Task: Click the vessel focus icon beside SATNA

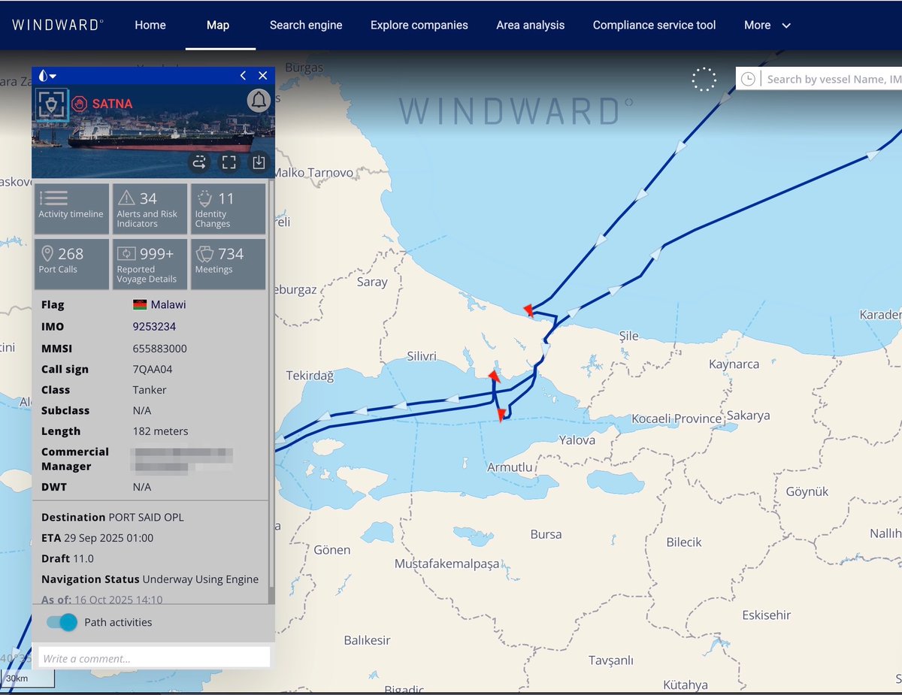Action: 52,105
